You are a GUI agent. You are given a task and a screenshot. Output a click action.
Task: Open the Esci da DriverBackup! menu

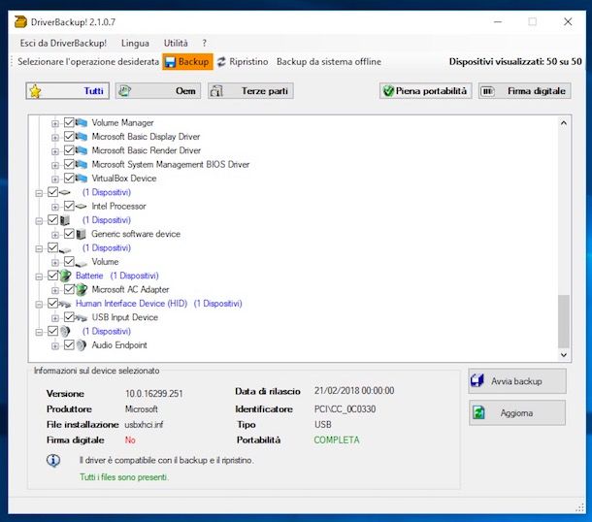point(63,43)
